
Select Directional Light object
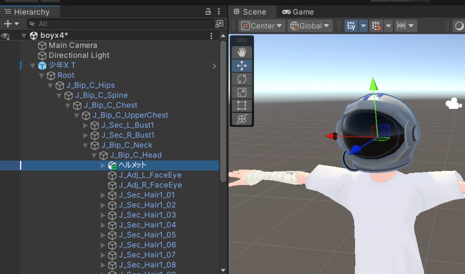[79, 55]
